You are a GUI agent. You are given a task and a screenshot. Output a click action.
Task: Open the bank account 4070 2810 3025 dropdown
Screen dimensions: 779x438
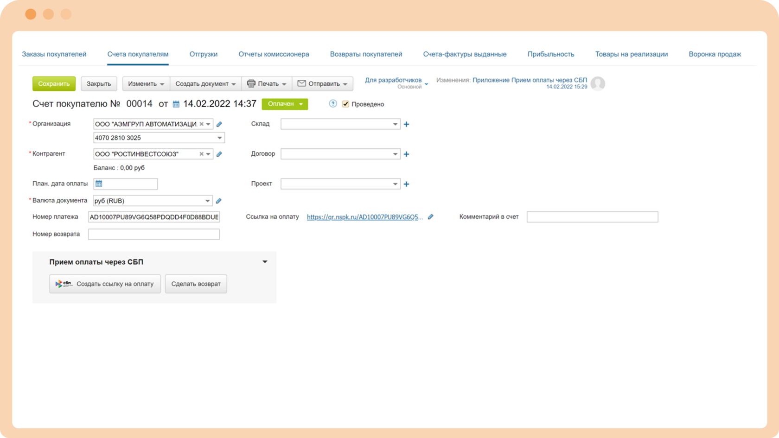[x=220, y=138]
